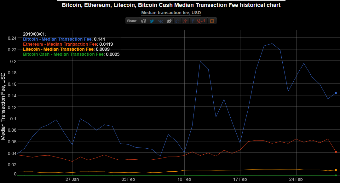Click the '17 Feb' x-axis label
The image size is (340, 183).
click(240, 179)
